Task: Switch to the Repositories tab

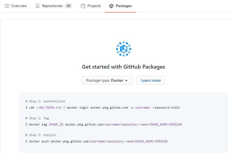Action: coord(52,6)
